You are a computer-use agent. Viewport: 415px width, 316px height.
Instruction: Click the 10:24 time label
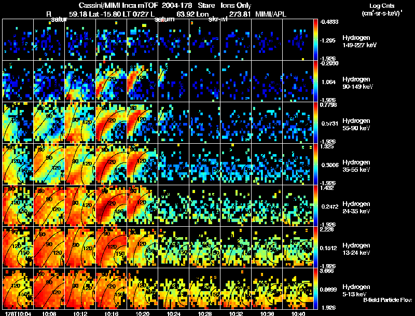[x=174, y=313]
